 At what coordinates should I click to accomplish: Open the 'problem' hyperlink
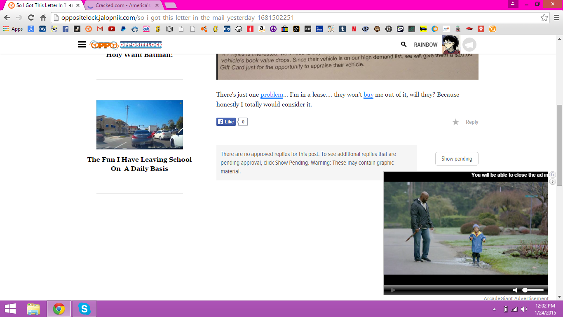(x=272, y=95)
